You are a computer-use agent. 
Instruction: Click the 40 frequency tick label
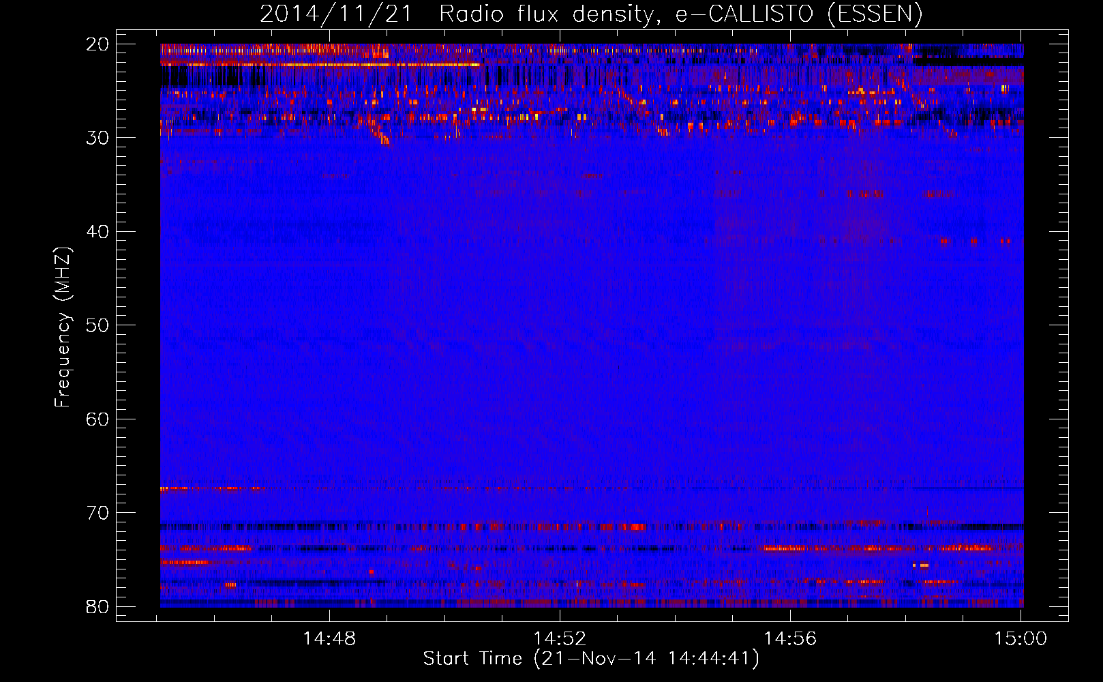[x=97, y=232]
